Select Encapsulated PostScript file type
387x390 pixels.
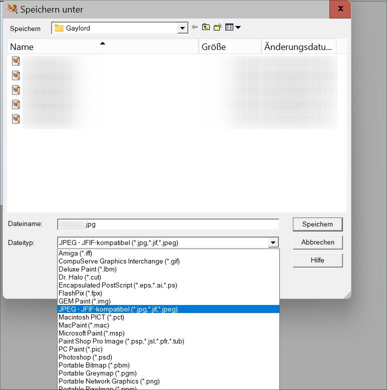point(168,285)
